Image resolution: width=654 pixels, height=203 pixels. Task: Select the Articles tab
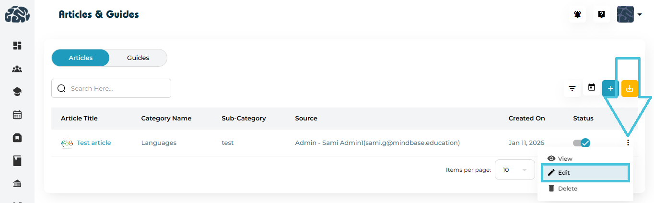[81, 58]
